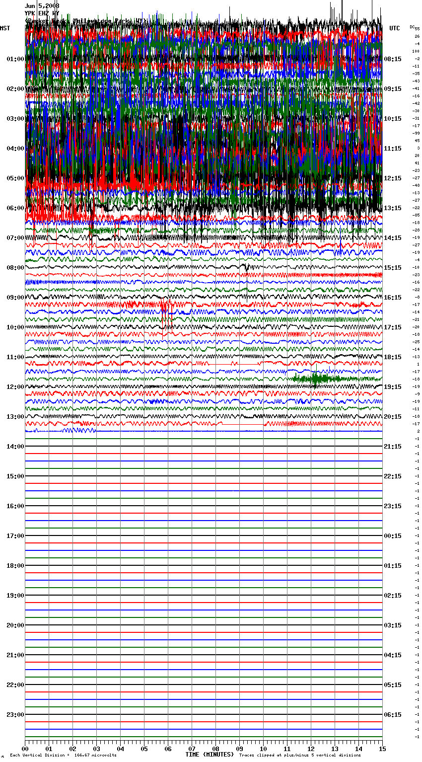Click the 'MST' timezone label
This screenshot has width=422, height=762.
click(x=5, y=28)
